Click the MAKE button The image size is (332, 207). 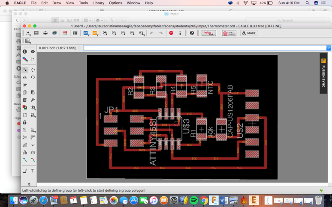(249, 33)
